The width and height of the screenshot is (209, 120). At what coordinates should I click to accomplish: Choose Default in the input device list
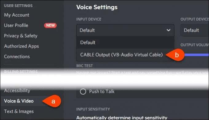point(125,42)
